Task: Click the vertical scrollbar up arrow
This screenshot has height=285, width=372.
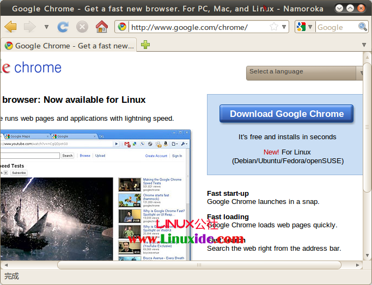Action: 367,57
